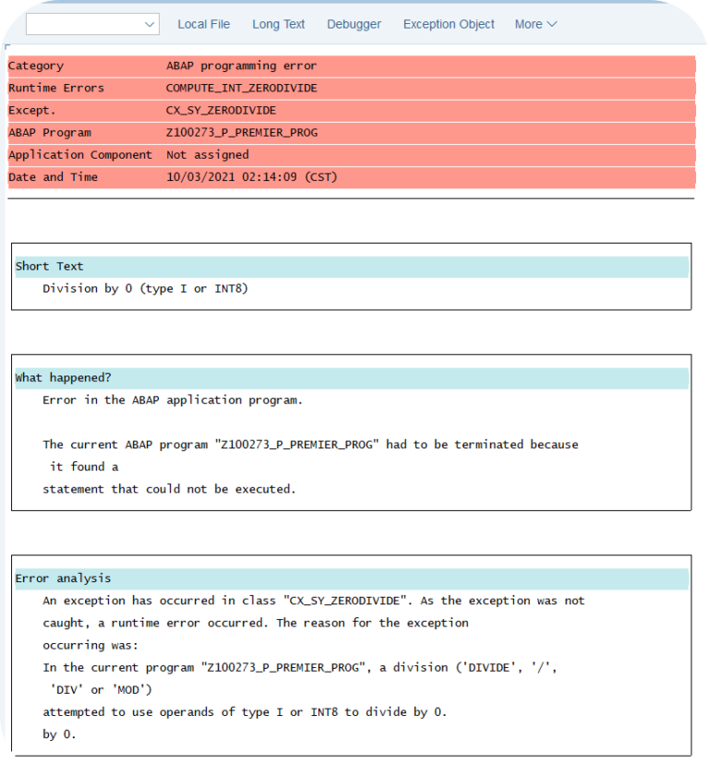Open the Exception Object view
Screen dimensions: 709x776
pos(449,24)
